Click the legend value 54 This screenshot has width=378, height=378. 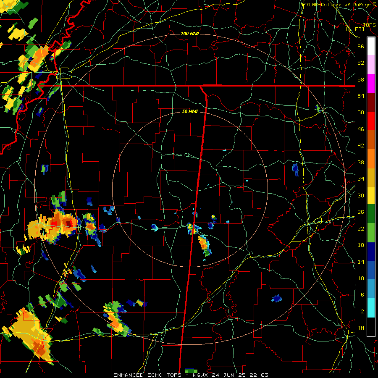361,96
